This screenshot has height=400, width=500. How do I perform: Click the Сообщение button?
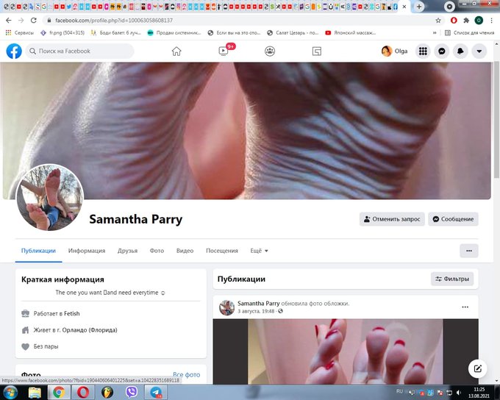point(453,219)
